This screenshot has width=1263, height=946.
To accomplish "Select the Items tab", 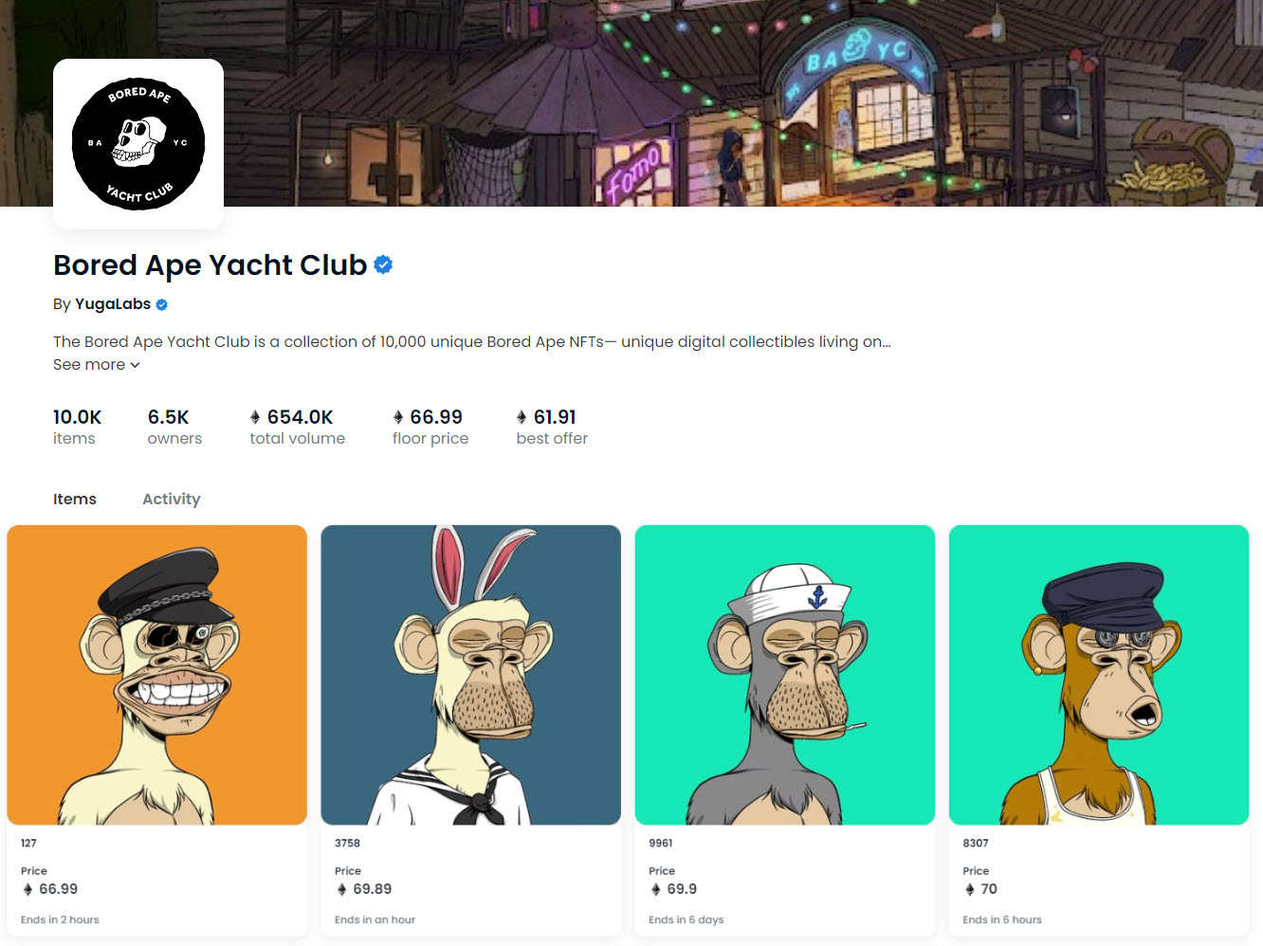I will (x=75, y=499).
